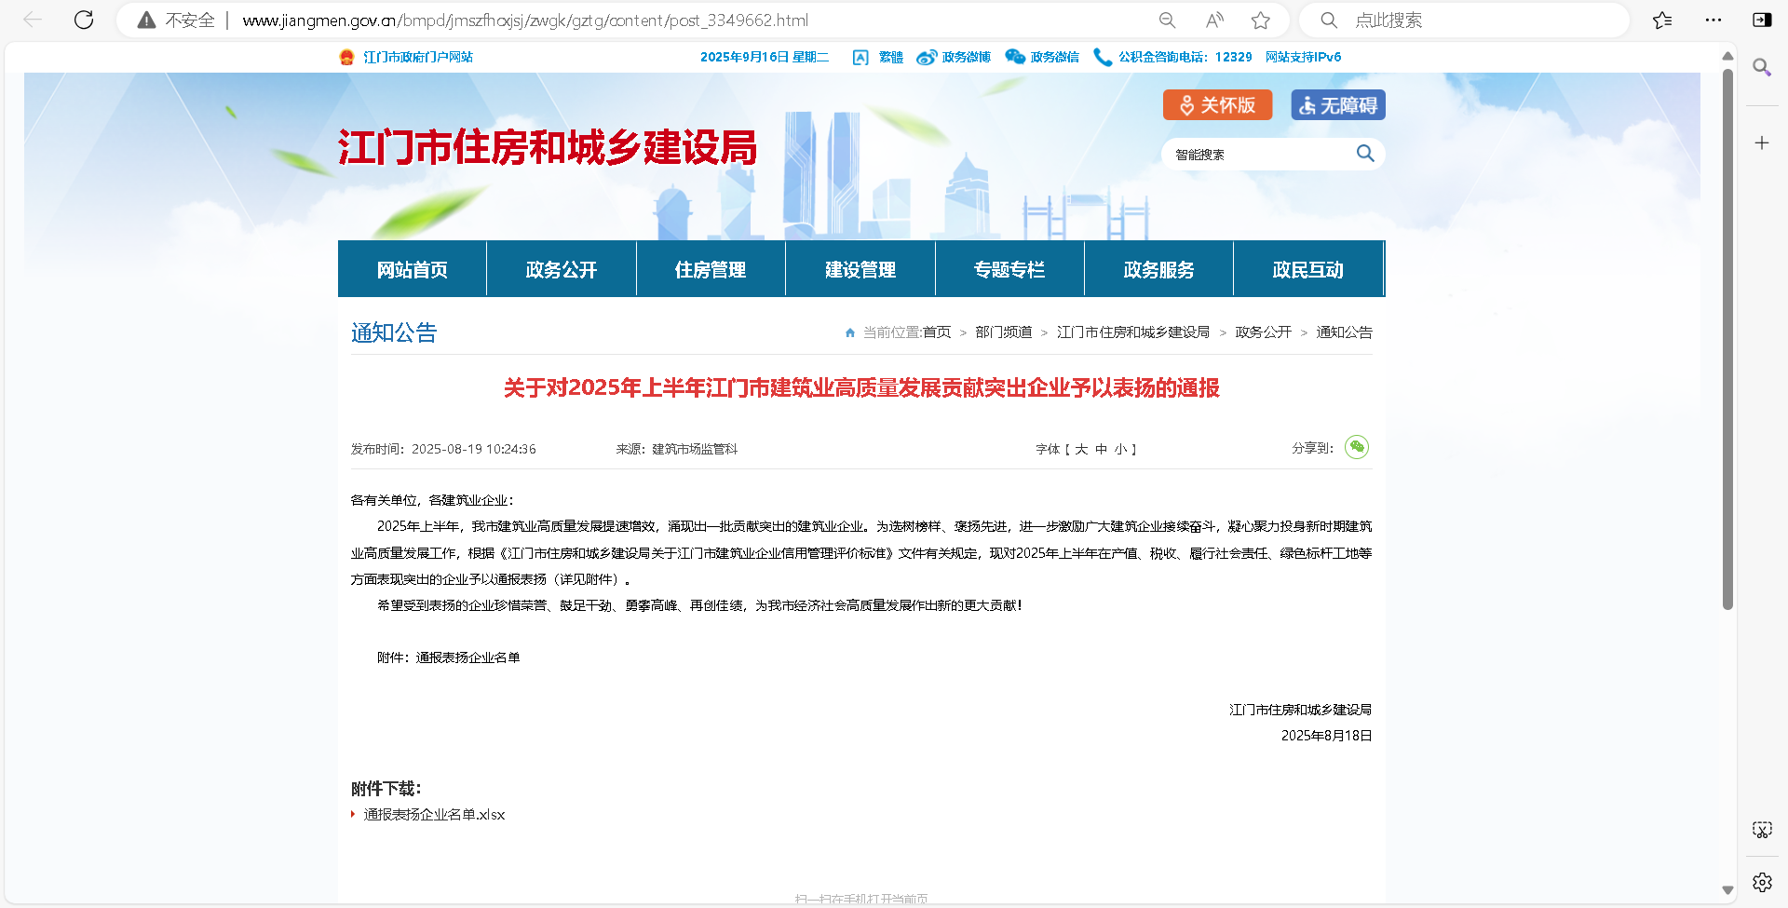Click the page vertical scrollbar
This screenshot has height=908, width=1788.
pyautogui.click(x=1727, y=335)
